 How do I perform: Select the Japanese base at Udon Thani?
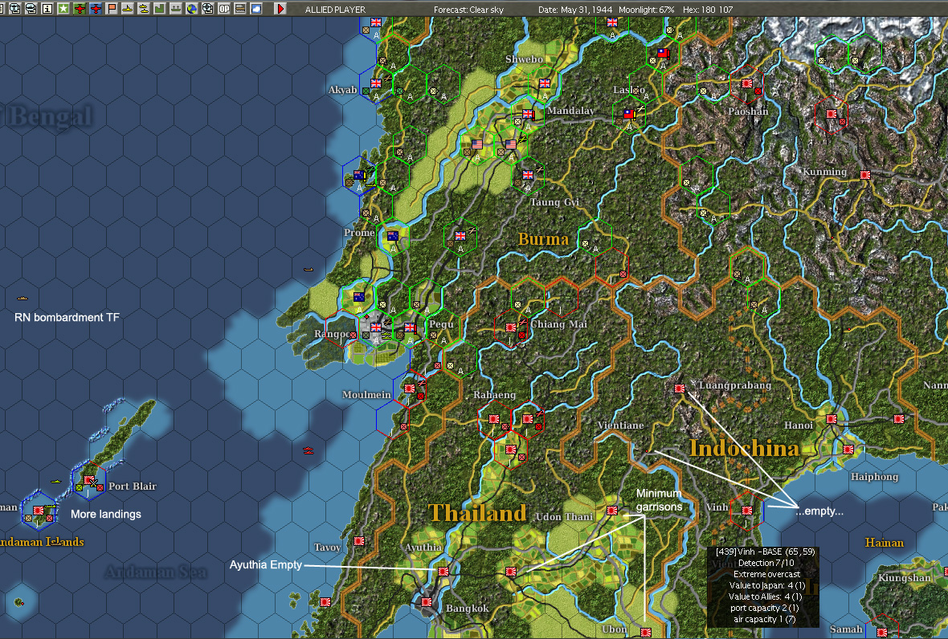[612, 511]
